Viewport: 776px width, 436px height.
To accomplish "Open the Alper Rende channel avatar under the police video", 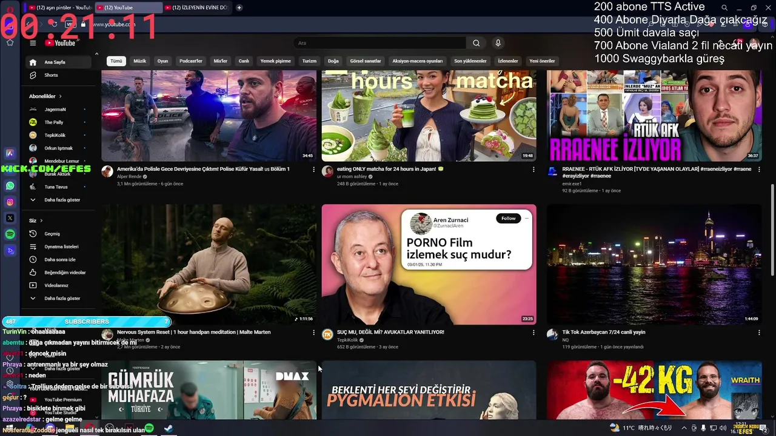I will 107,171.
